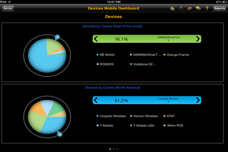The image size is (228, 152).
Task: Show previous carrier in green GSM900 bar
Action: tap(96, 39)
